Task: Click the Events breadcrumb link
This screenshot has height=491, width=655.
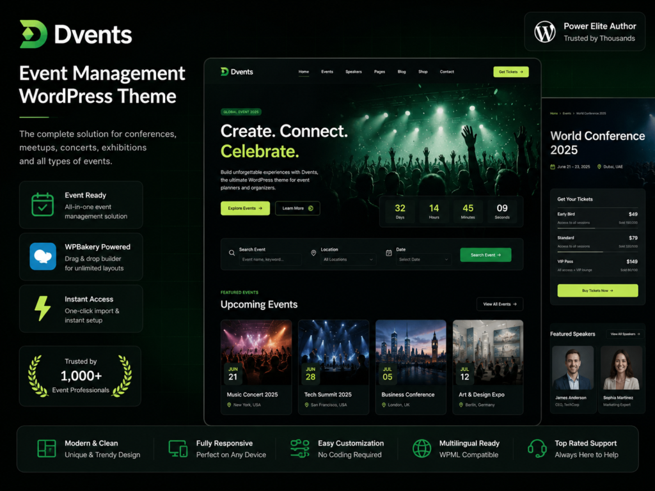Action: tap(567, 114)
